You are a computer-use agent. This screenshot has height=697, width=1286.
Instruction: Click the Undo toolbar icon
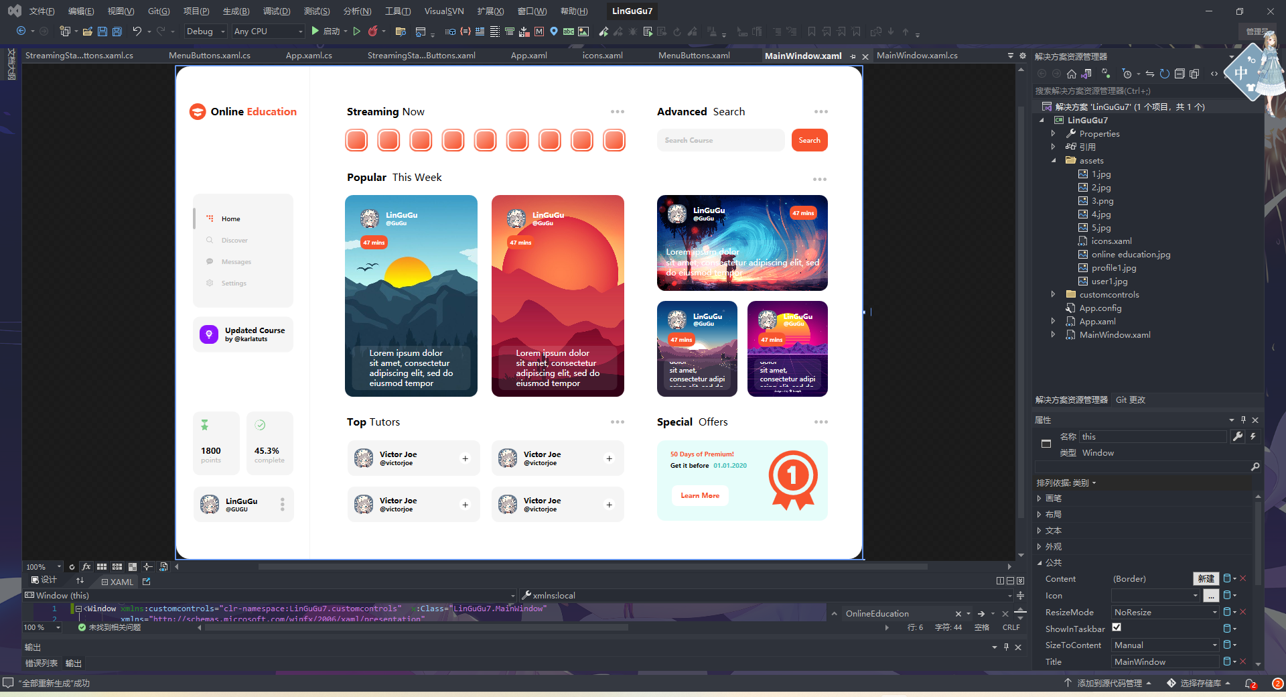point(137,31)
